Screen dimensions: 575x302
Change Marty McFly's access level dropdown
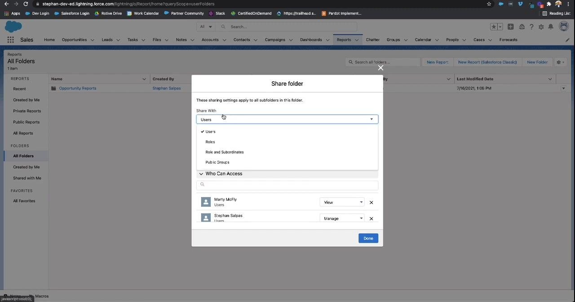[x=342, y=202]
